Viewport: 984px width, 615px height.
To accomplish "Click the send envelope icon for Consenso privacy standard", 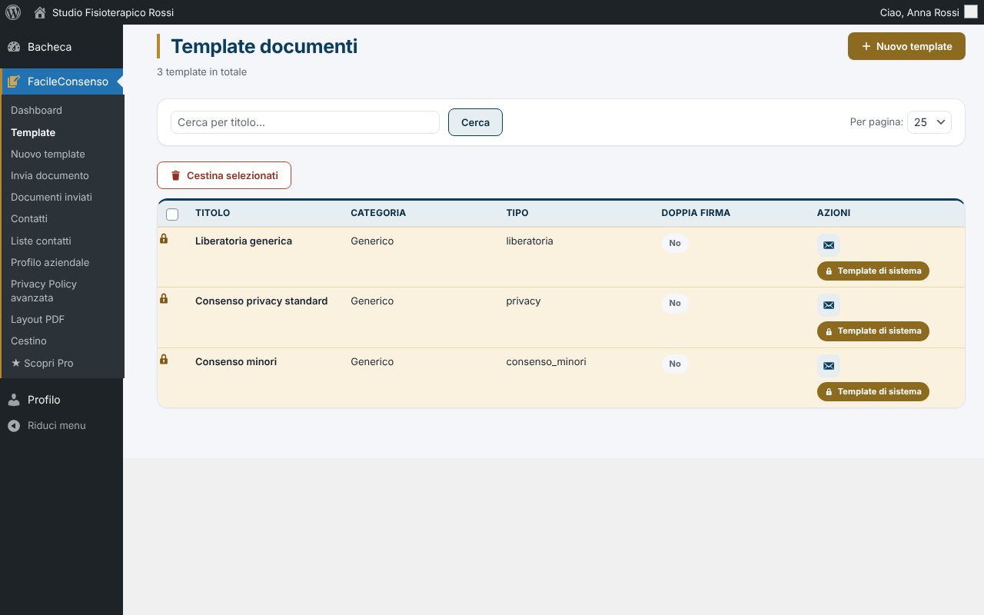I will [829, 305].
